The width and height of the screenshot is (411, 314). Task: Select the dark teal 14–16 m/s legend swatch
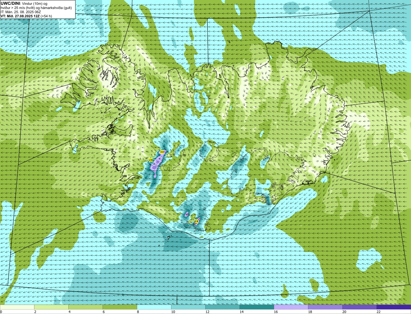pyautogui.click(x=257, y=307)
